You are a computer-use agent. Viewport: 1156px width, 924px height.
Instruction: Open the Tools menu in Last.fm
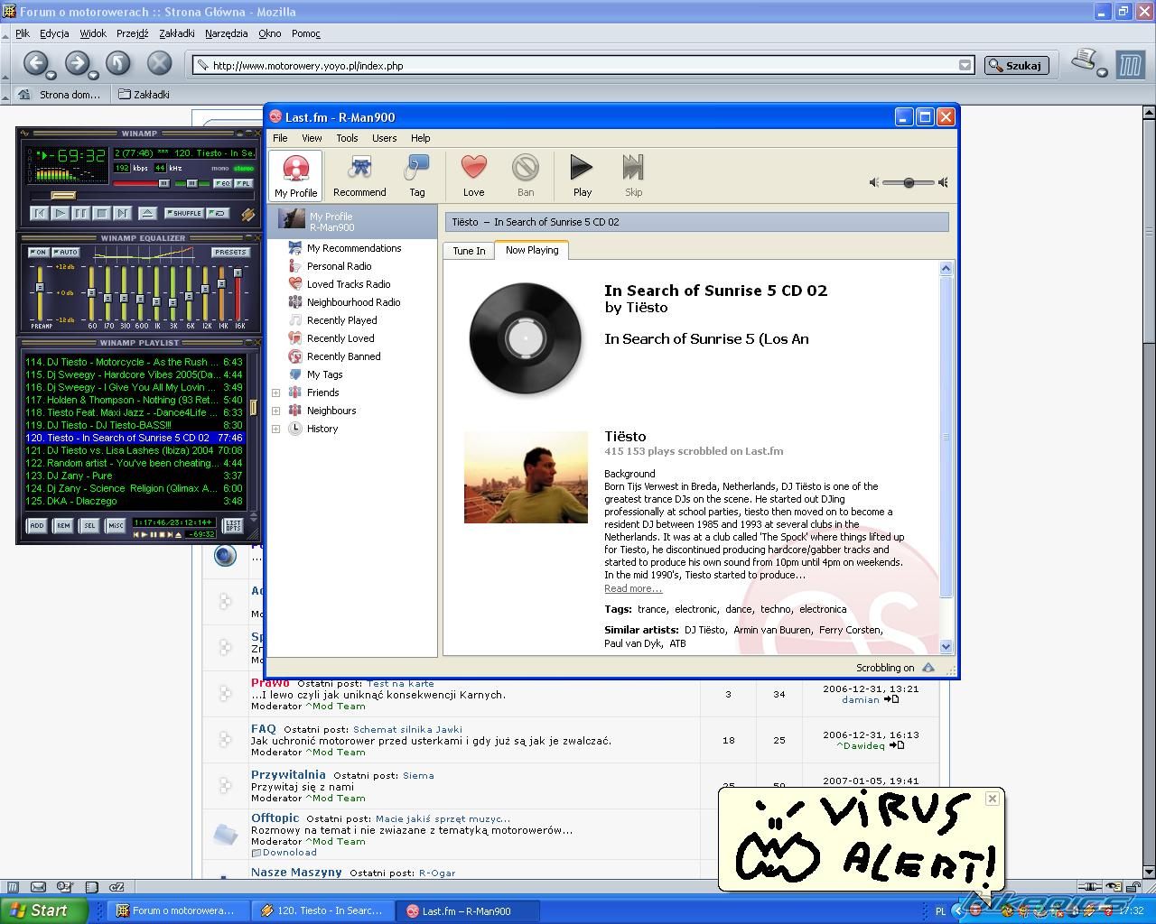pyautogui.click(x=347, y=138)
